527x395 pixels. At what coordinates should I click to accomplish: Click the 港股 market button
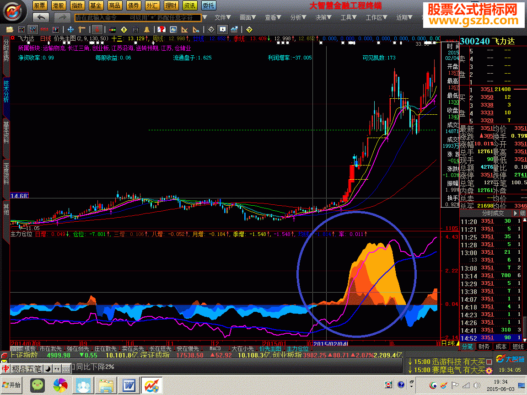[x=58, y=5]
